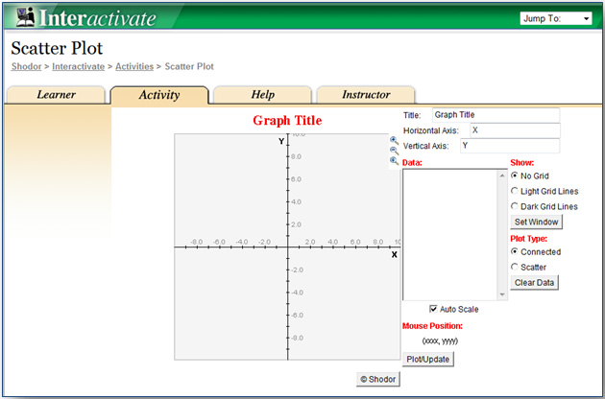Toggle the Auto Scale checkbox

pos(433,309)
